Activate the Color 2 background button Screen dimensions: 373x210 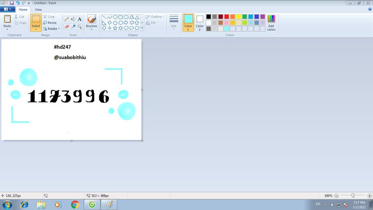pyautogui.click(x=200, y=23)
